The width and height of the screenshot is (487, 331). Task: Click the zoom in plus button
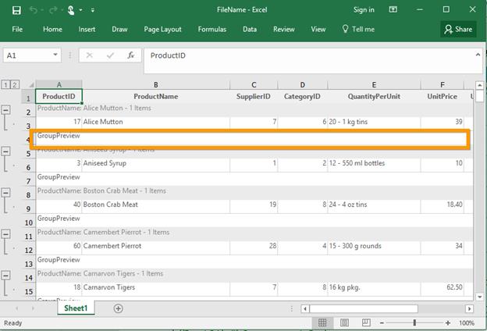coord(447,323)
